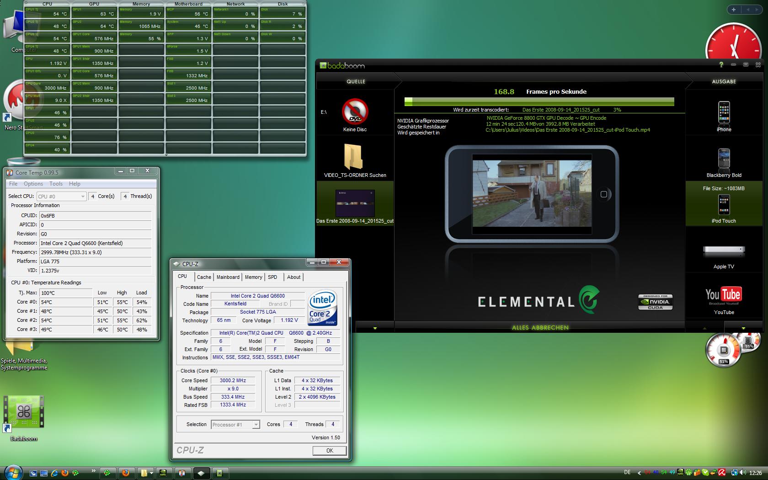
Task: Open the Memory tab in CPU-Z
Action: pyautogui.click(x=253, y=277)
